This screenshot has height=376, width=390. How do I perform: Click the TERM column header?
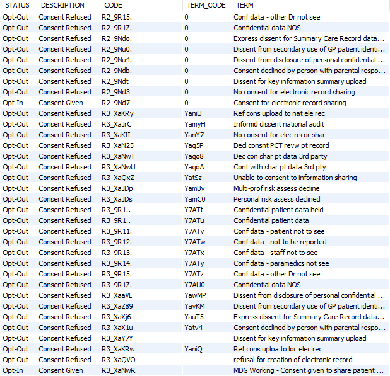[x=244, y=5]
